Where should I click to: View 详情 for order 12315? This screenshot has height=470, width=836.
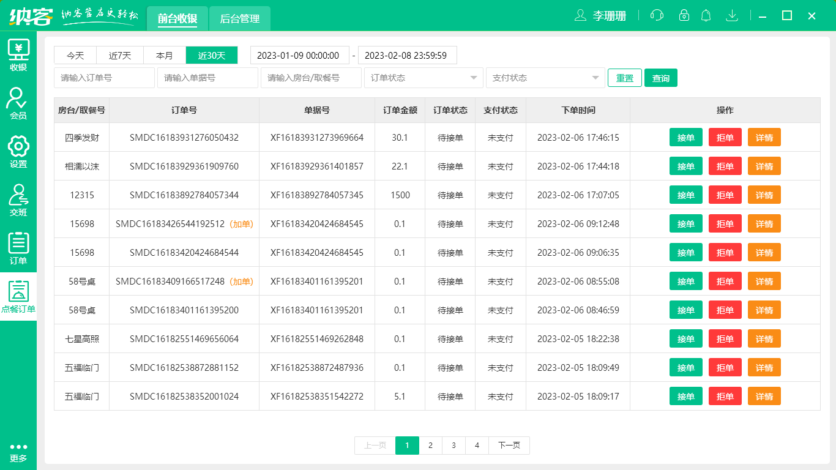coord(764,195)
